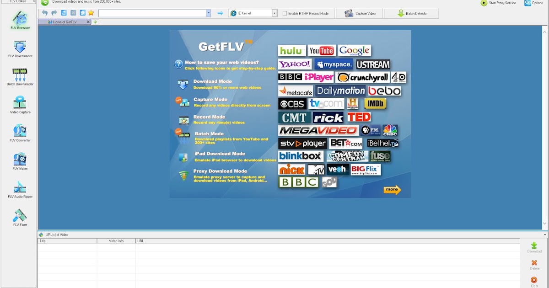Open a new browser tab
Viewport: 549px width, 288px height.
(x=95, y=22)
